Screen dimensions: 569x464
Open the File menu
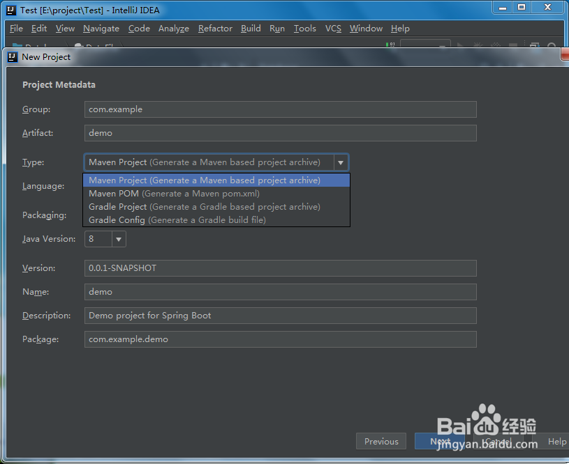coord(16,29)
